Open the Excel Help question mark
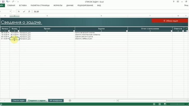The height and width of the screenshot is (106, 189). [x=174, y=2]
